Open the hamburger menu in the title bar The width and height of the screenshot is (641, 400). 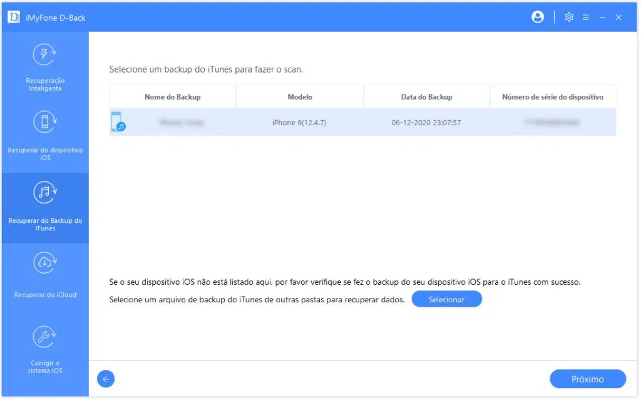click(x=586, y=17)
